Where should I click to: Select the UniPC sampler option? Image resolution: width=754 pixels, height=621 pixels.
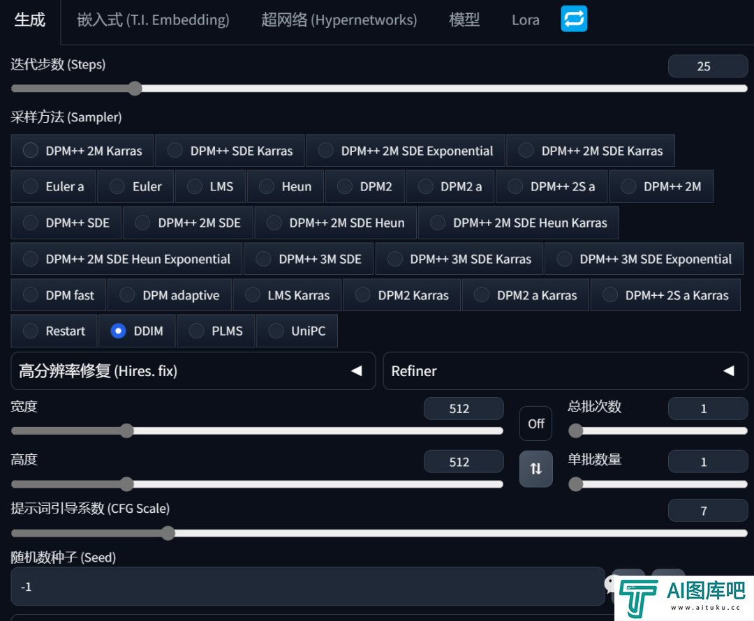(x=297, y=331)
